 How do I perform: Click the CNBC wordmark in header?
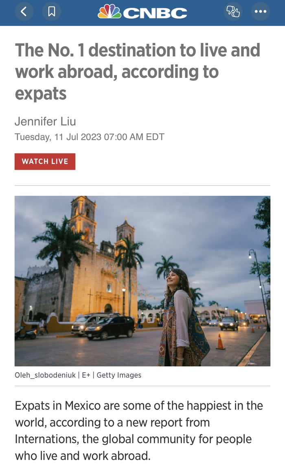coord(155,13)
